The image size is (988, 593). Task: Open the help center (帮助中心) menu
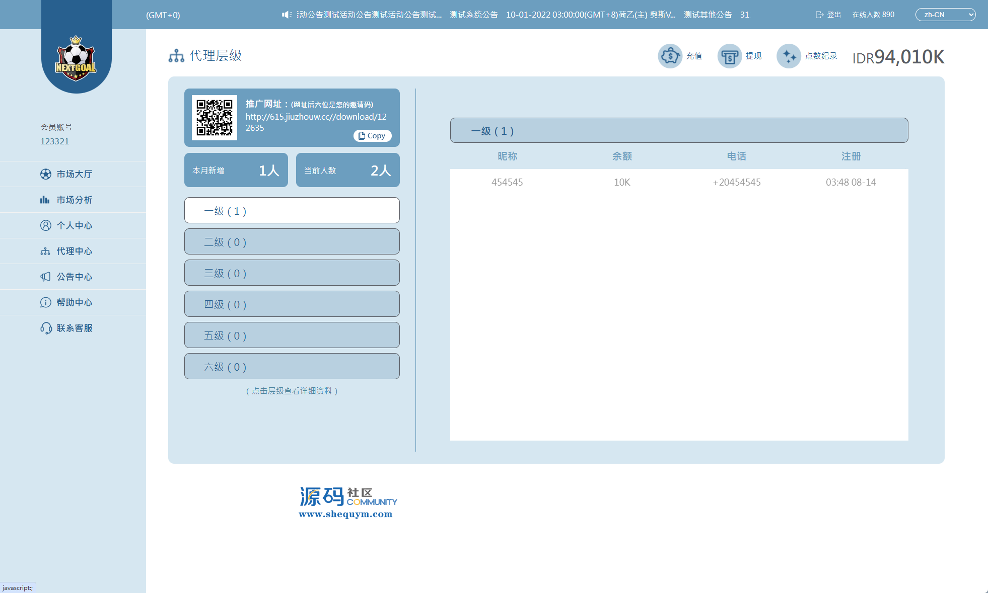point(74,302)
